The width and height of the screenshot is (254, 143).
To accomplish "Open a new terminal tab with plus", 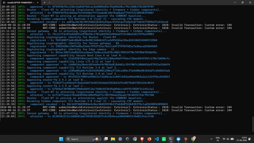I will pos(44,3).
